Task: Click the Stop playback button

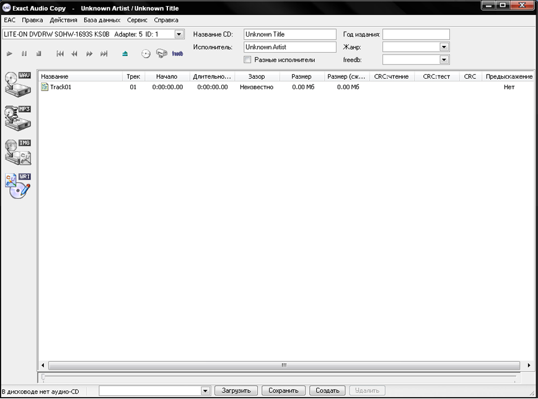Action: tap(39, 53)
